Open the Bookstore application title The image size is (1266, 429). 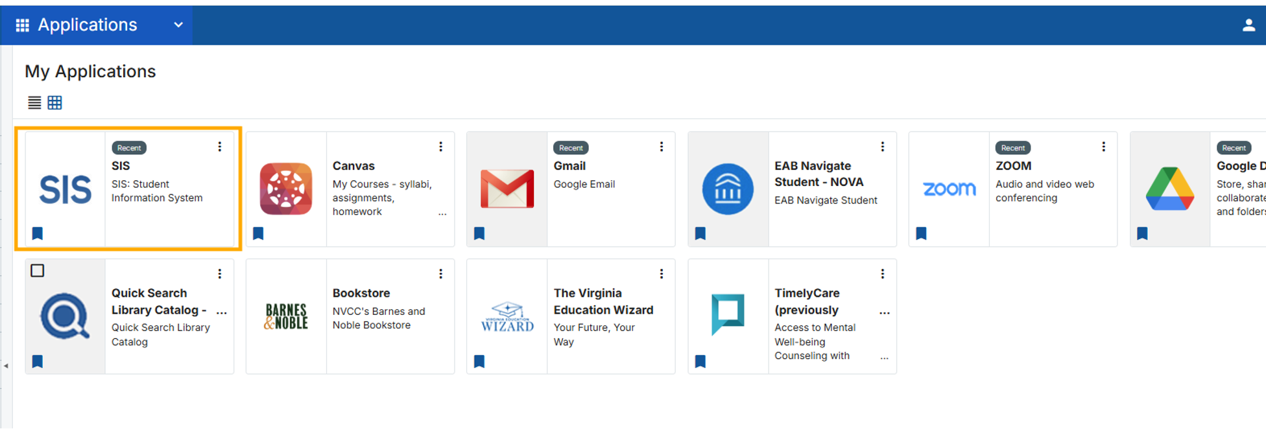[361, 293]
